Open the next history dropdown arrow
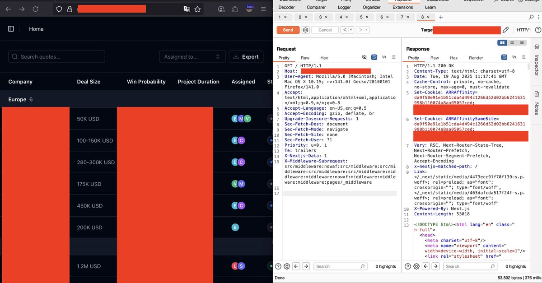The width and height of the screenshot is (542, 283). [x=366, y=30]
